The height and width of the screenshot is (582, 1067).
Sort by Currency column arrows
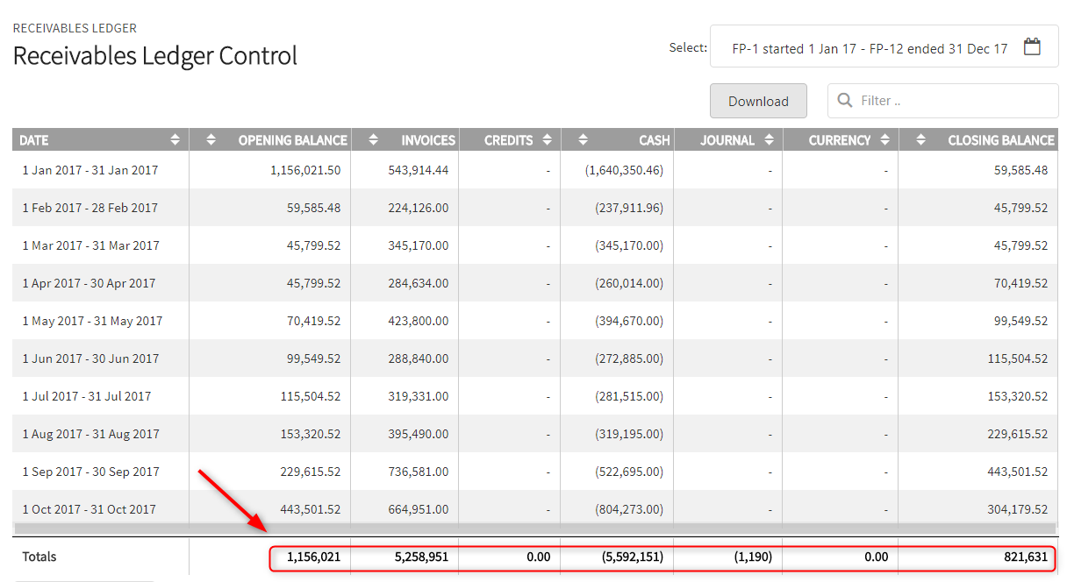tap(884, 140)
